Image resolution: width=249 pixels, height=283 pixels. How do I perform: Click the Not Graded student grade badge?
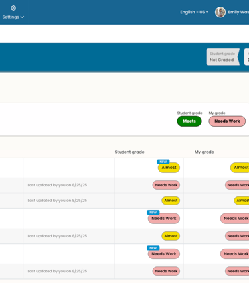click(x=223, y=57)
